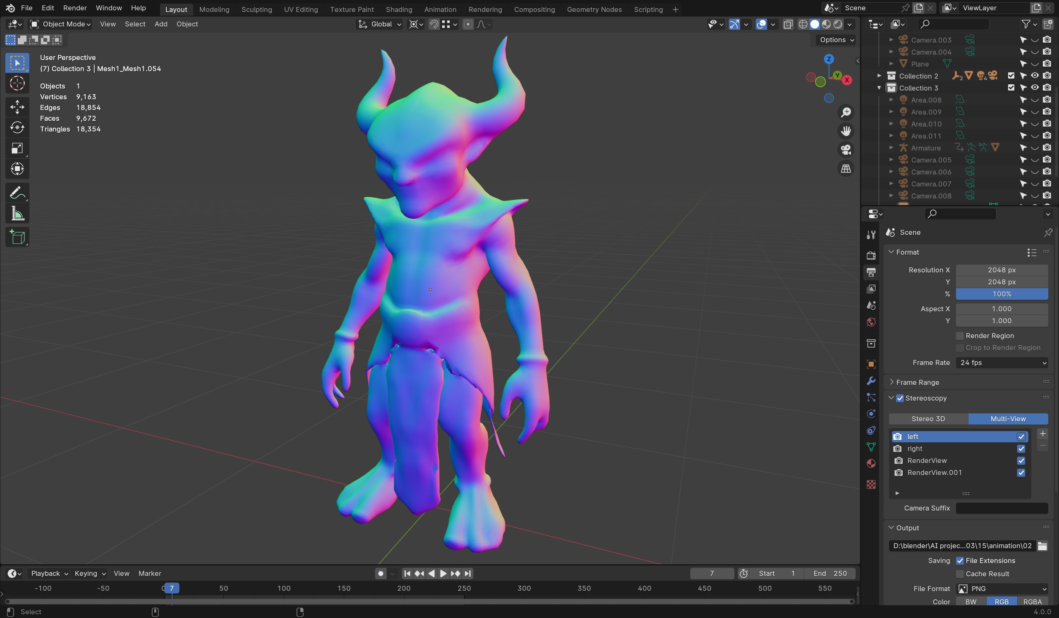Open the Render menu
1059x618 pixels.
[75, 8]
